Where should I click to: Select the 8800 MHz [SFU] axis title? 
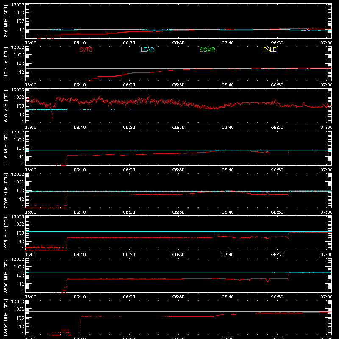pyautogui.click(x=6, y=275)
